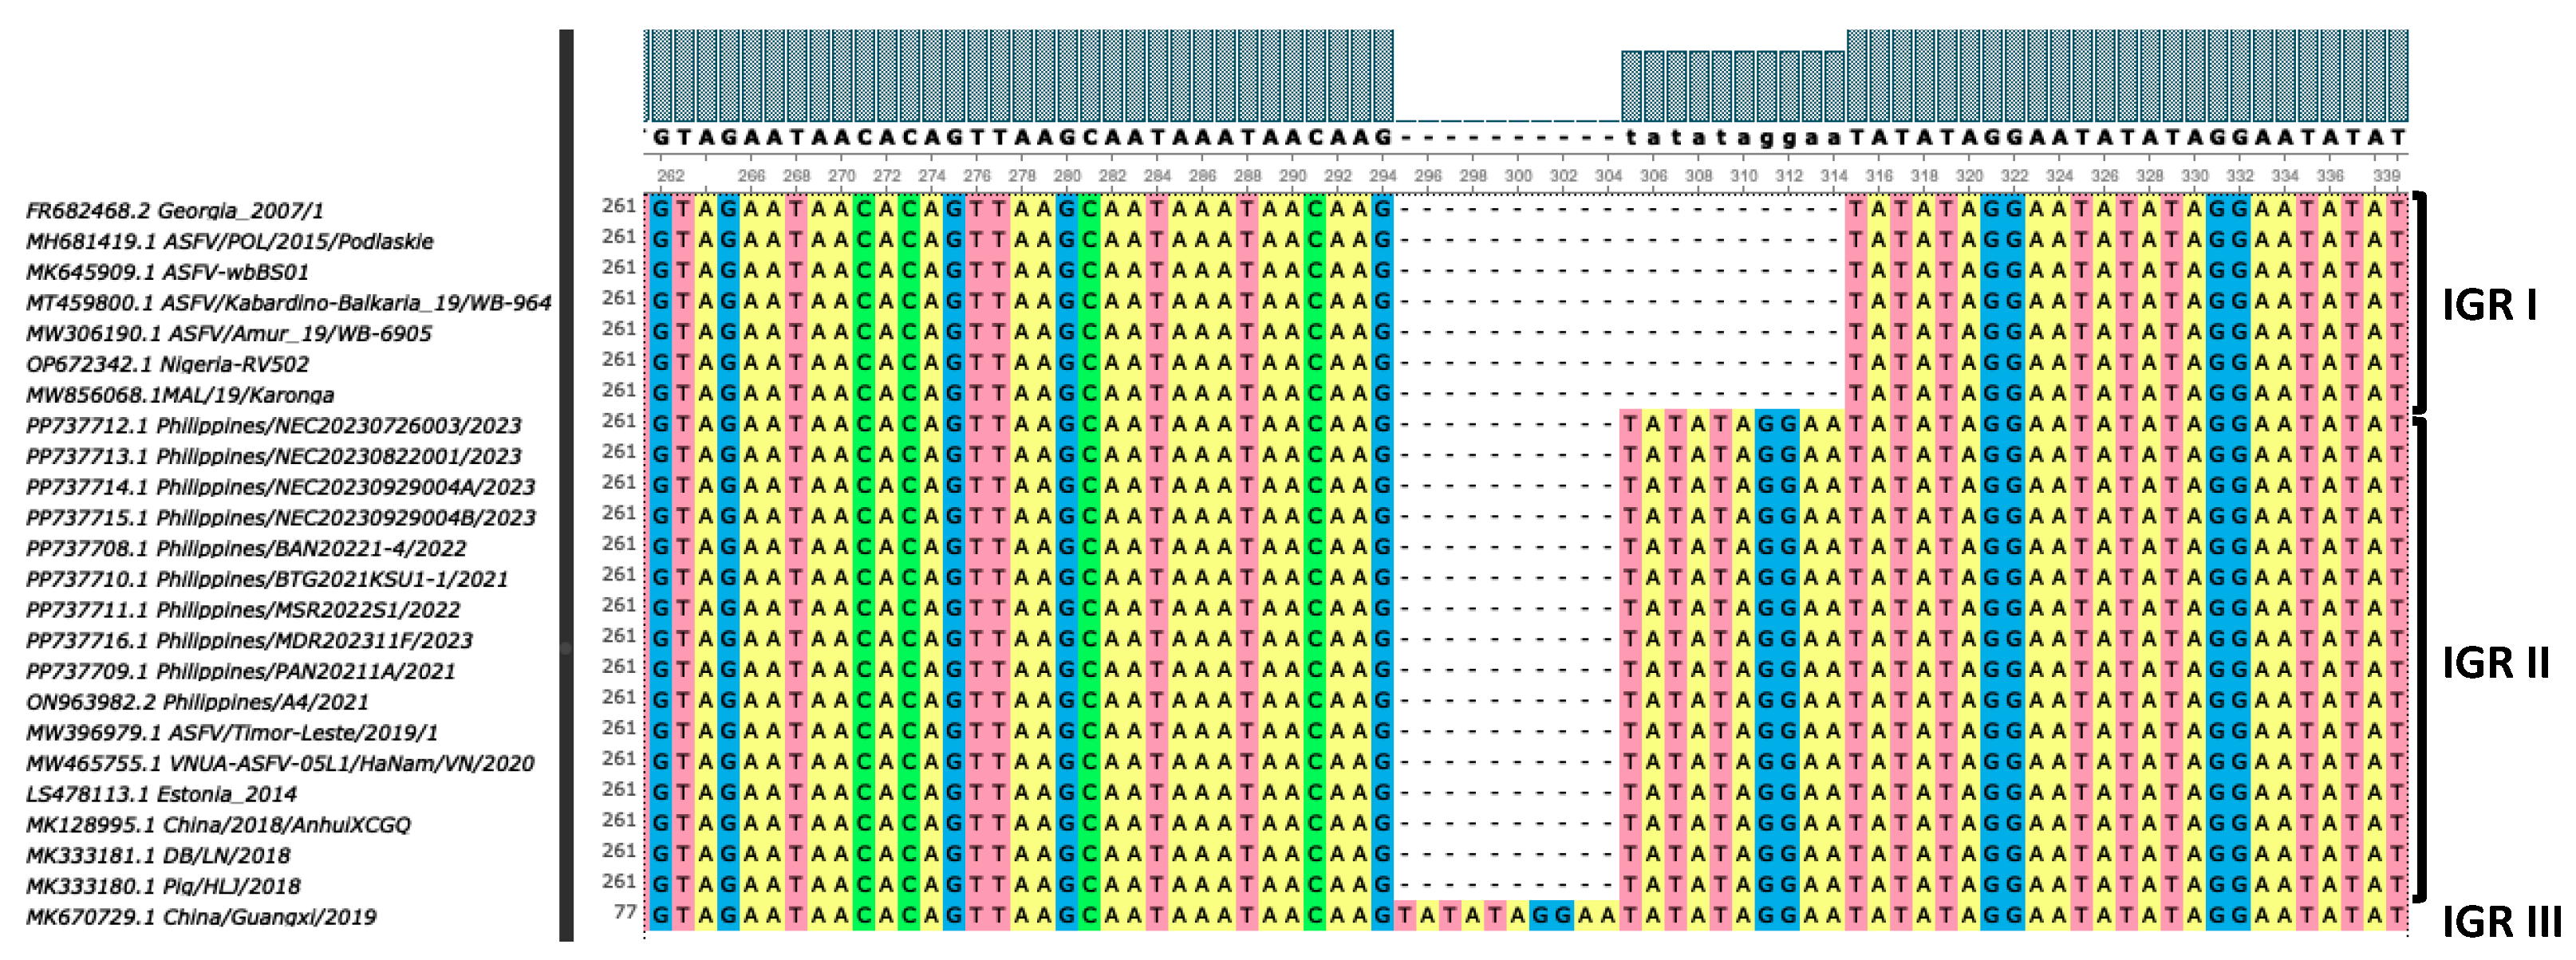
Task: Click the MK670729.1 China/Guangxi/2019 sequence name
Action: pyautogui.click(x=201, y=918)
